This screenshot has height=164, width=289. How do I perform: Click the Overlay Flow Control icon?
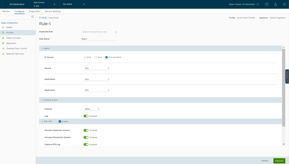(3, 49)
